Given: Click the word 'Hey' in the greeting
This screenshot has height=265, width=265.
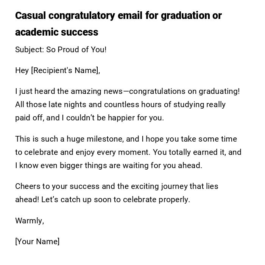Looking at the screenshot, I should tap(22, 70).
